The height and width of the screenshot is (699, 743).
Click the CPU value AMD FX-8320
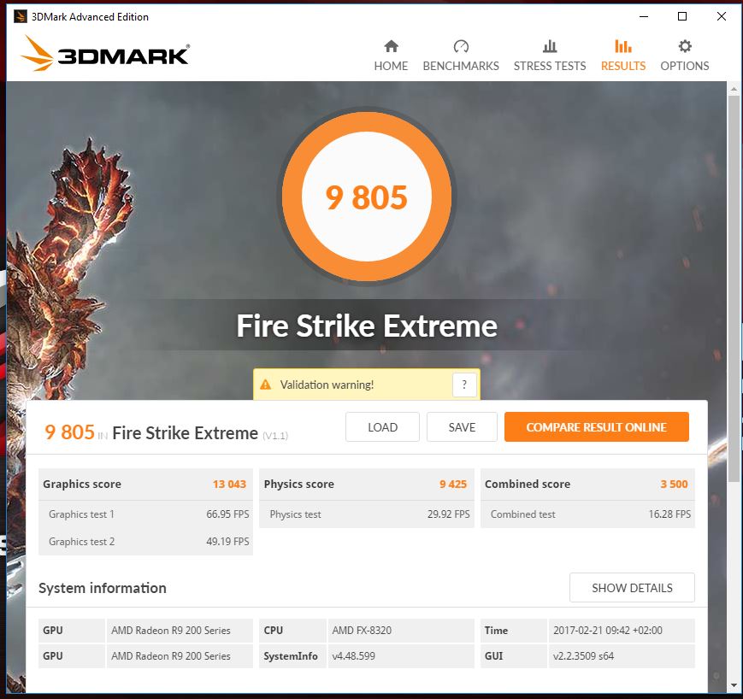click(x=362, y=631)
